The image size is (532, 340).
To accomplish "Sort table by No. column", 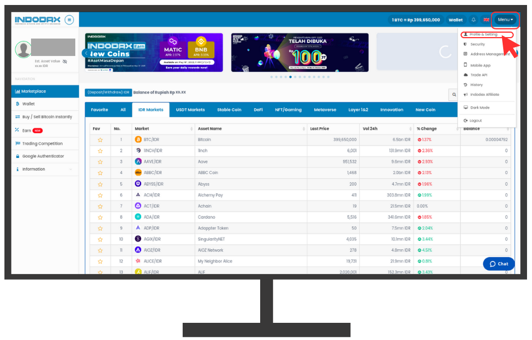I will click(121, 128).
